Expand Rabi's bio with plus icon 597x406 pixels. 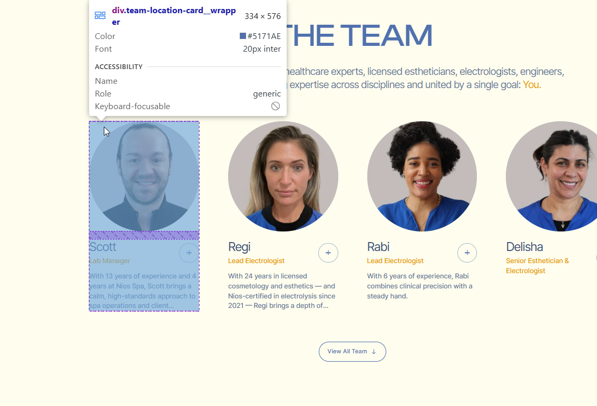point(467,253)
